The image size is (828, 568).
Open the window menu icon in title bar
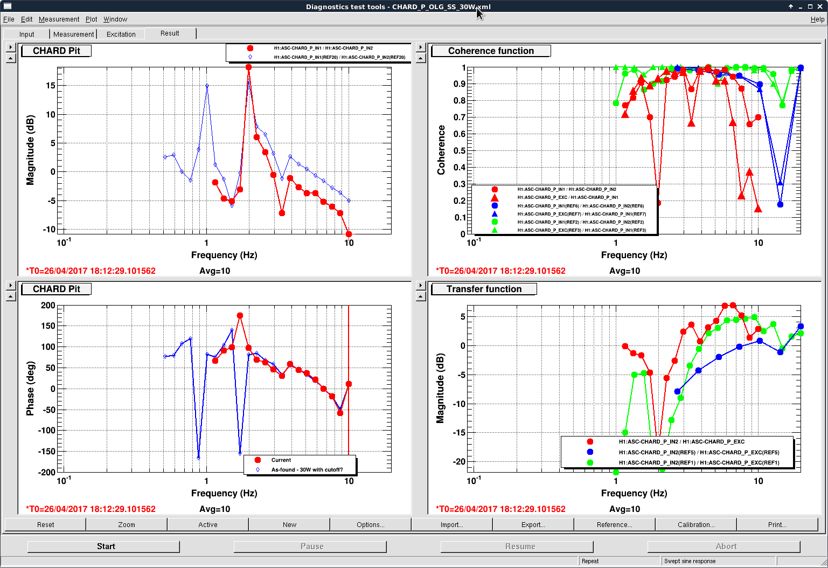click(x=7, y=6)
